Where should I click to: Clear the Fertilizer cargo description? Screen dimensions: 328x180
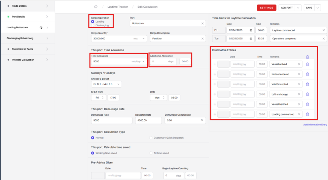point(203,38)
